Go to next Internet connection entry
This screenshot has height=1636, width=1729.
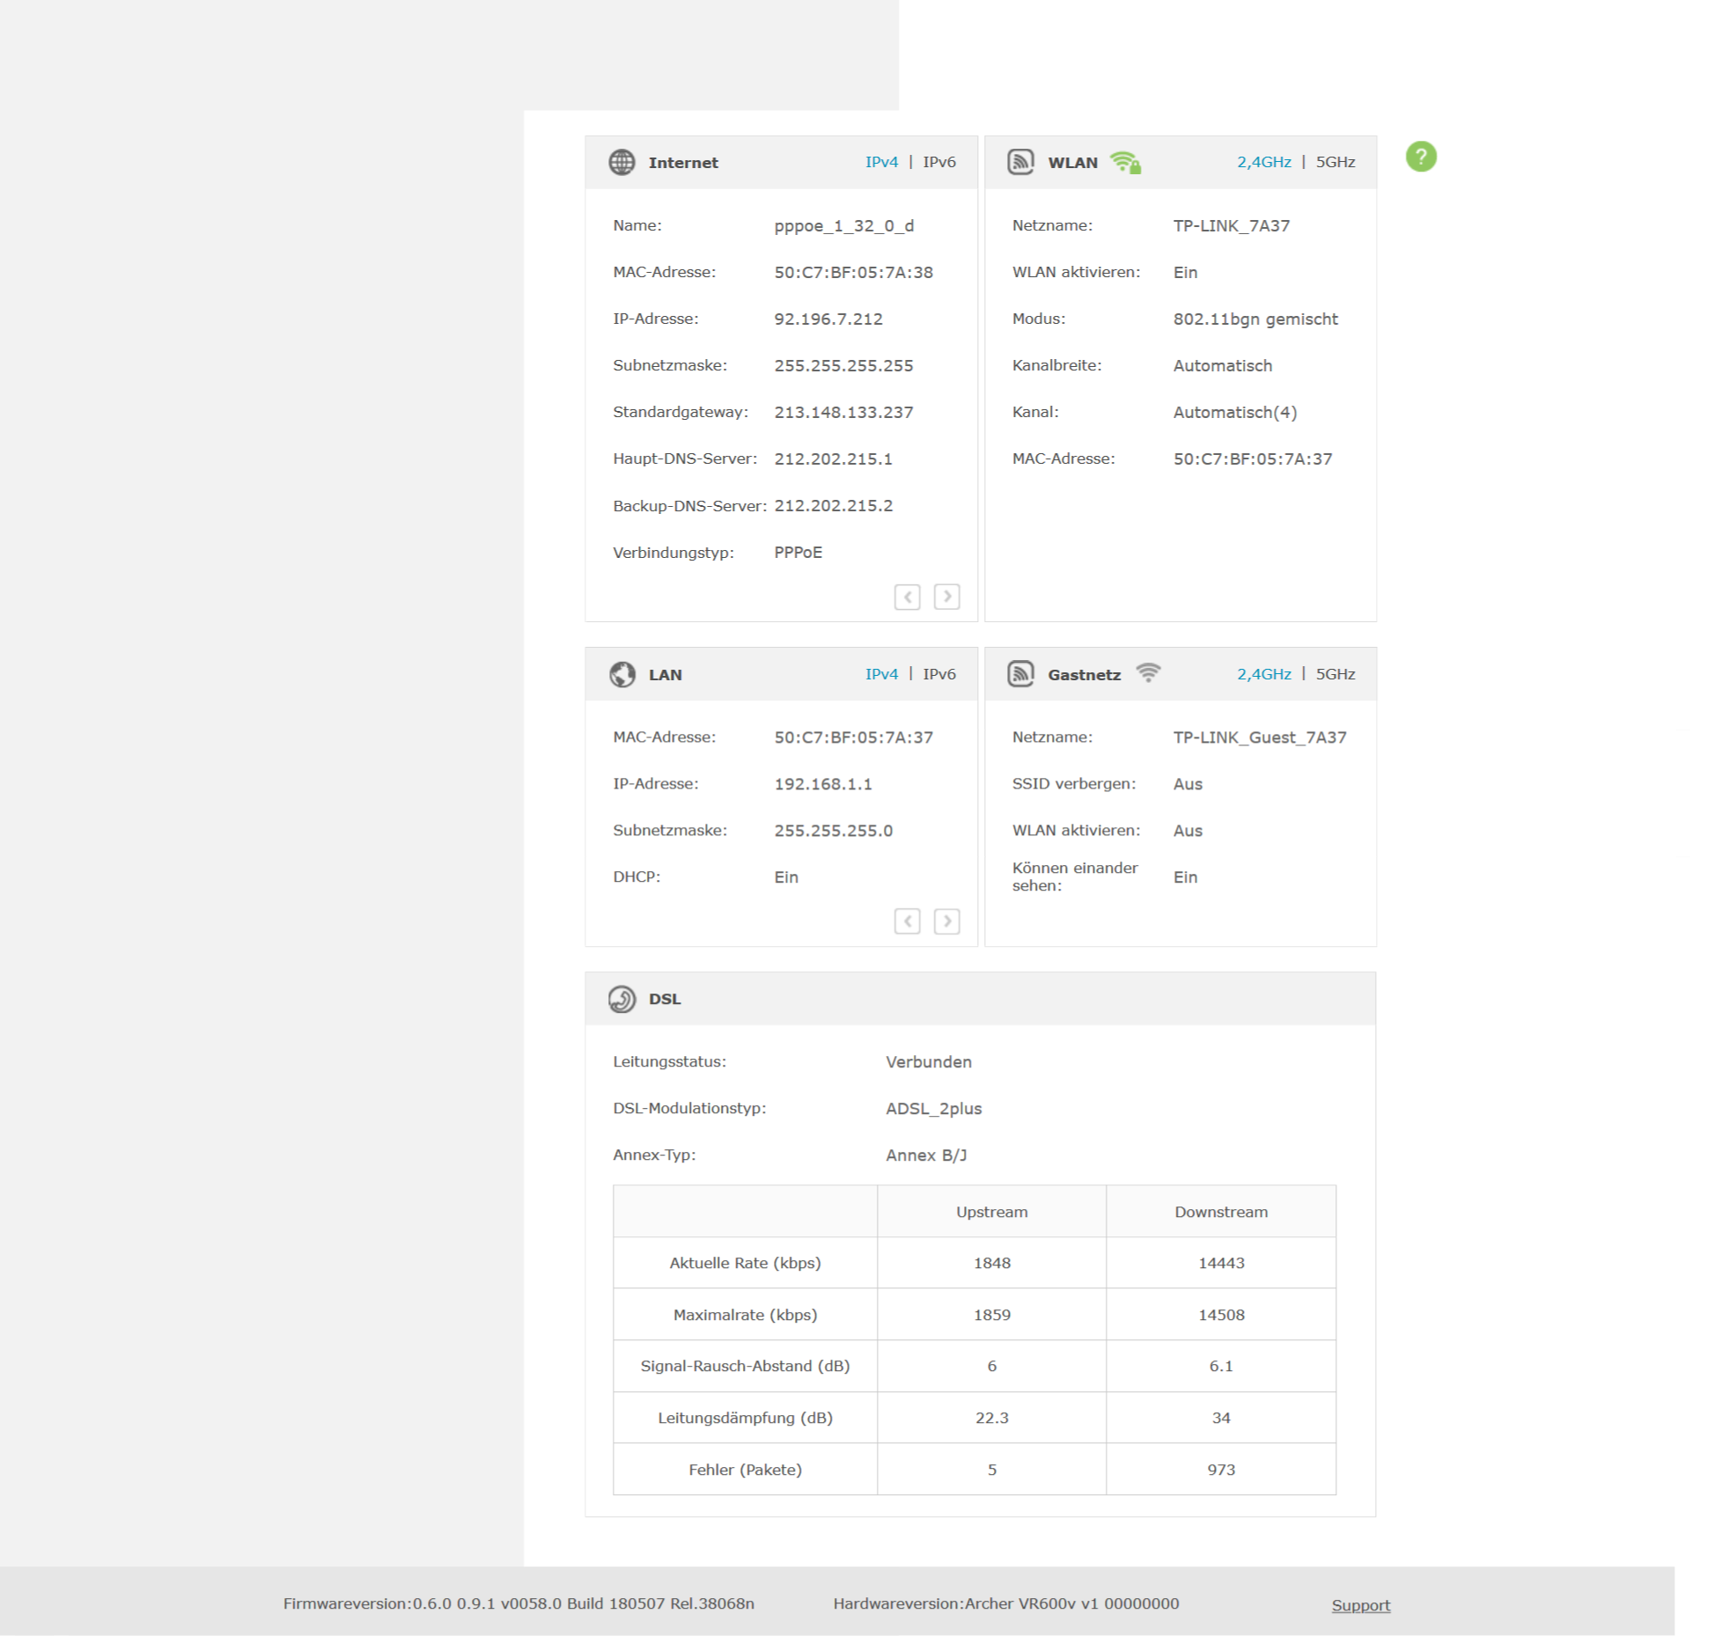click(946, 597)
